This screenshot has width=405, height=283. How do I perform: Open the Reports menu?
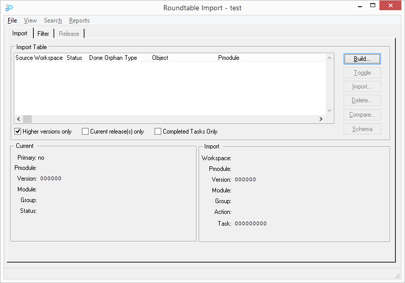(x=79, y=20)
